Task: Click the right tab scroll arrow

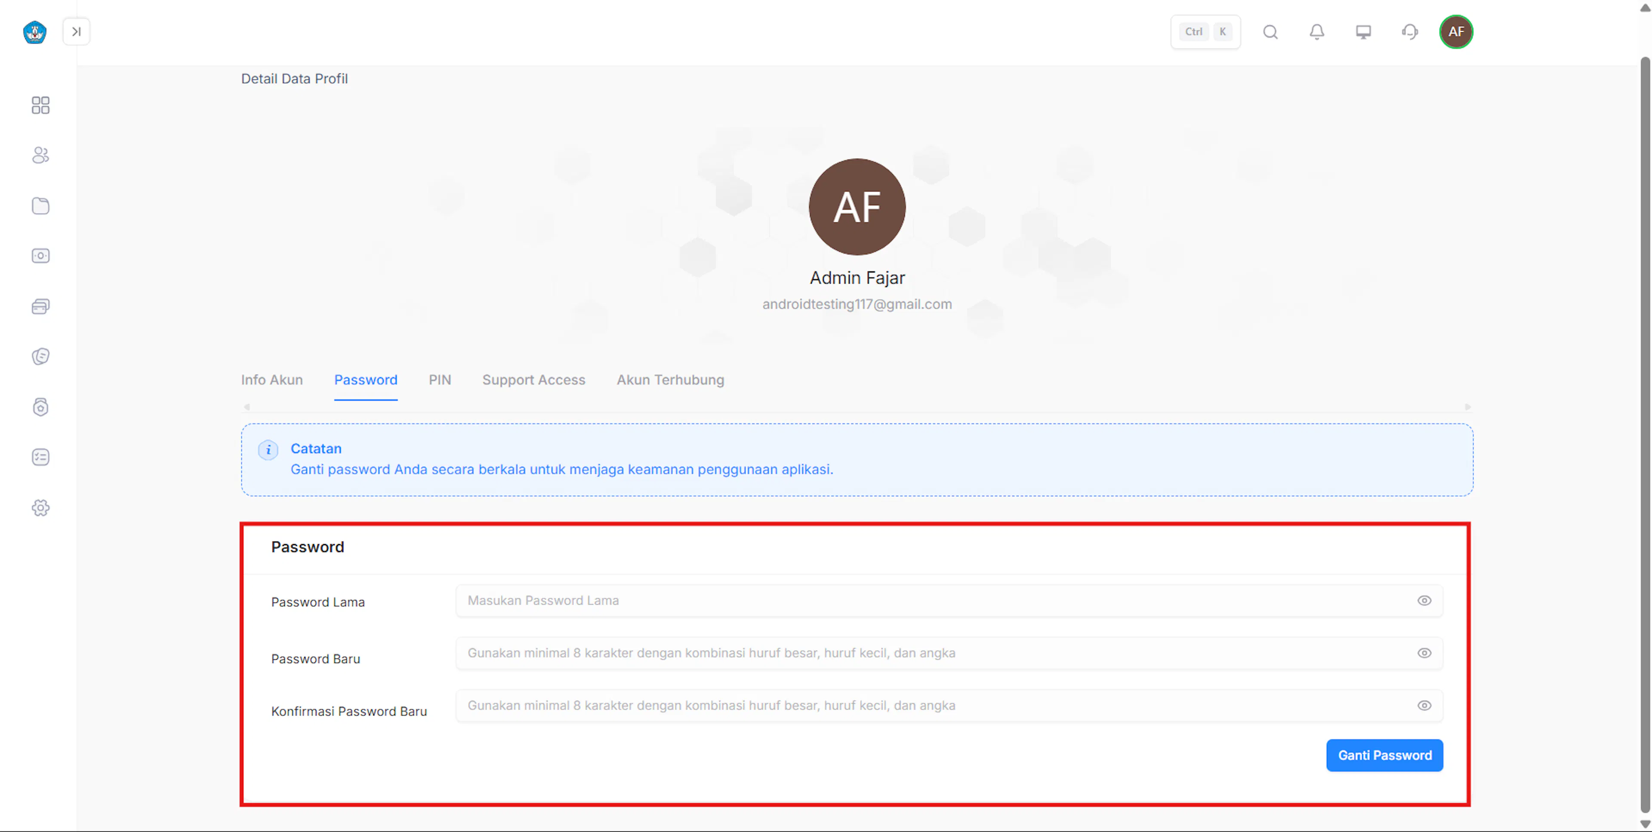Action: tap(1467, 407)
